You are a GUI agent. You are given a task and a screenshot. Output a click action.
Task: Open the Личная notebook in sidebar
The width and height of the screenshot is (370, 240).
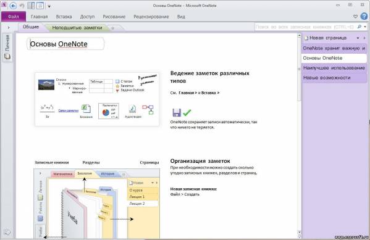[x=7, y=47]
